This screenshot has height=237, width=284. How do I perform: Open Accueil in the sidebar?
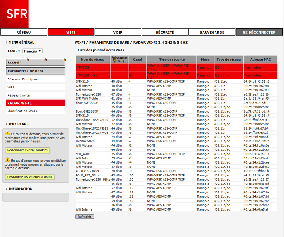pos(35,62)
